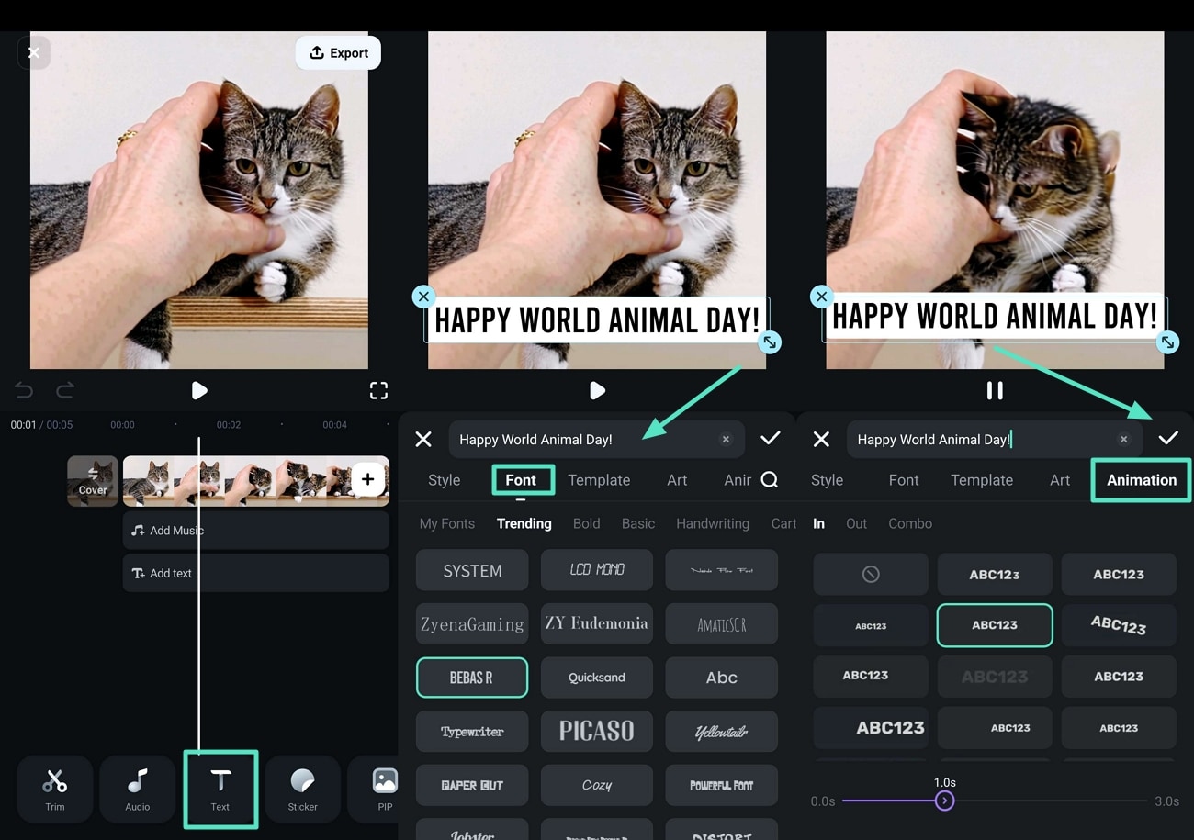This screenshot has width=1194, height=840.
Task: Choose the Quicksand font
Action: pos(597,678)
